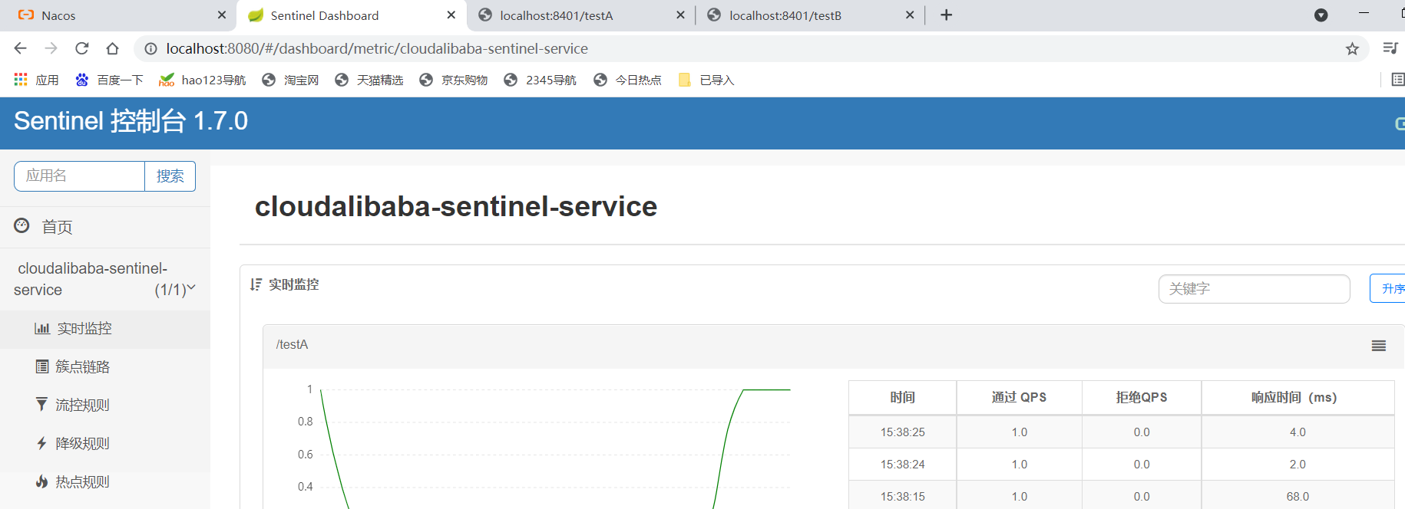
Task: Click the 热点规则 flame icon
Action: pyautogui.click(x=41, y=481)
